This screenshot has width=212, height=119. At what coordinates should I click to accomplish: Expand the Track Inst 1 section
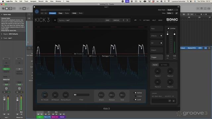(2, 38)
